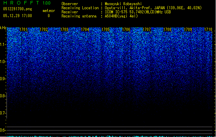Click the 1705 time marker
Screen dimensions: 216x137
coord(105,29)
